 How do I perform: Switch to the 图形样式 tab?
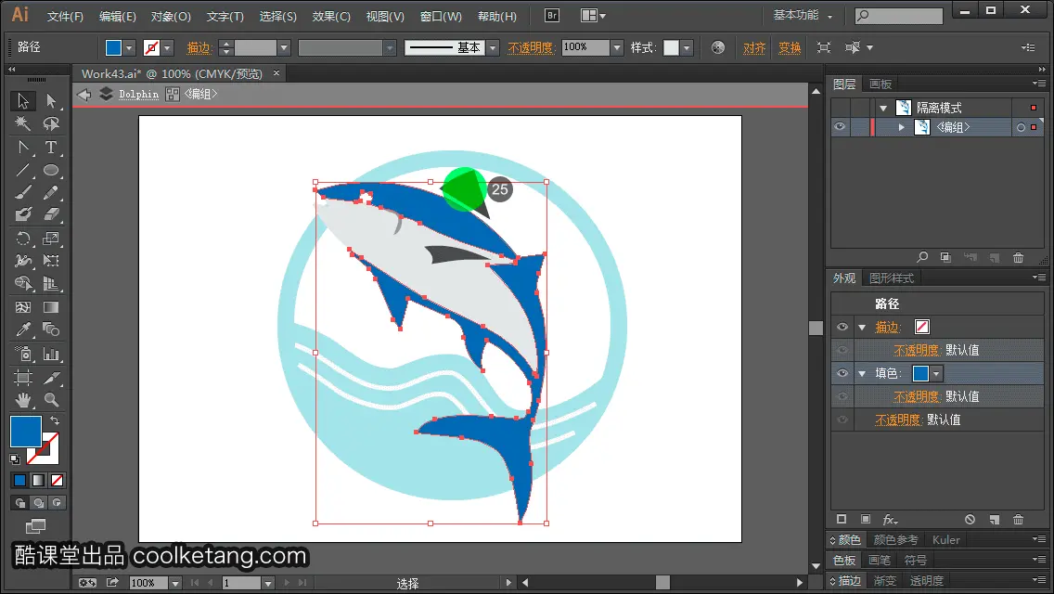click(892, 278)
